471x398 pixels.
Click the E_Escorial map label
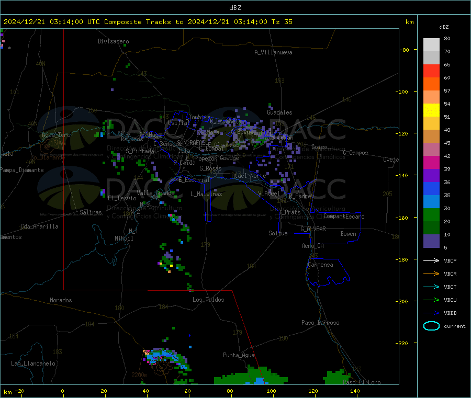click(x=194, y=180)
